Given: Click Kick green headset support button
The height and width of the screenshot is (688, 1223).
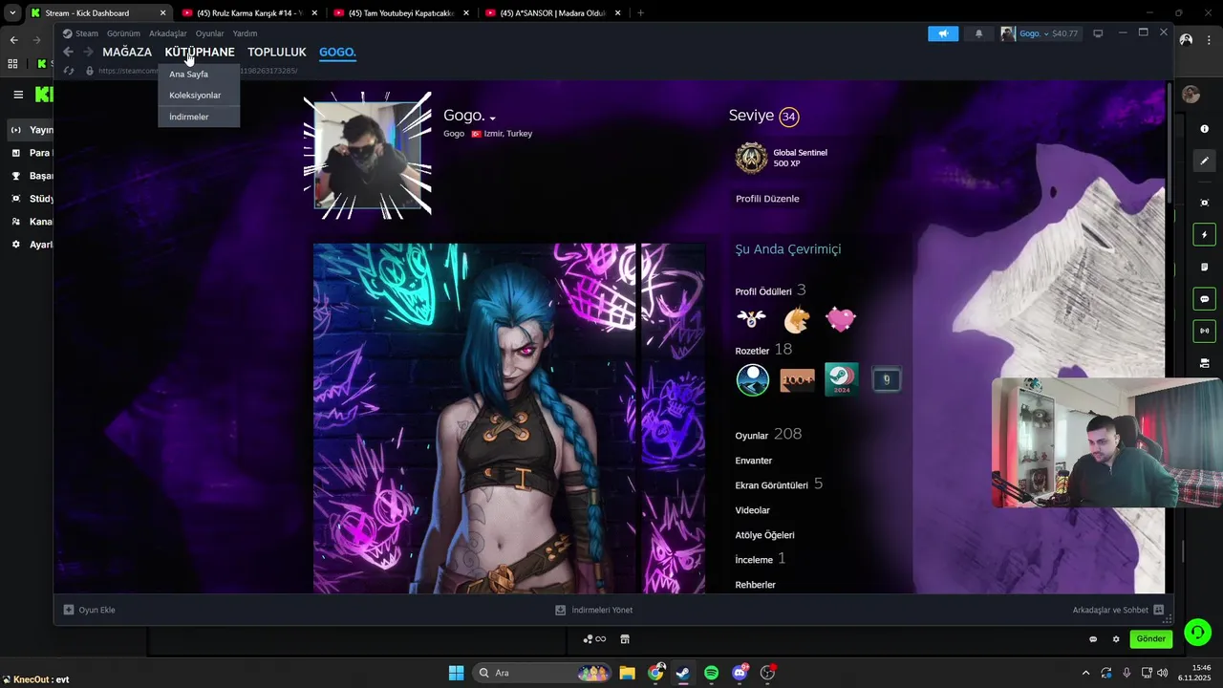Looking at the screenshot, I should [1197, 633].
